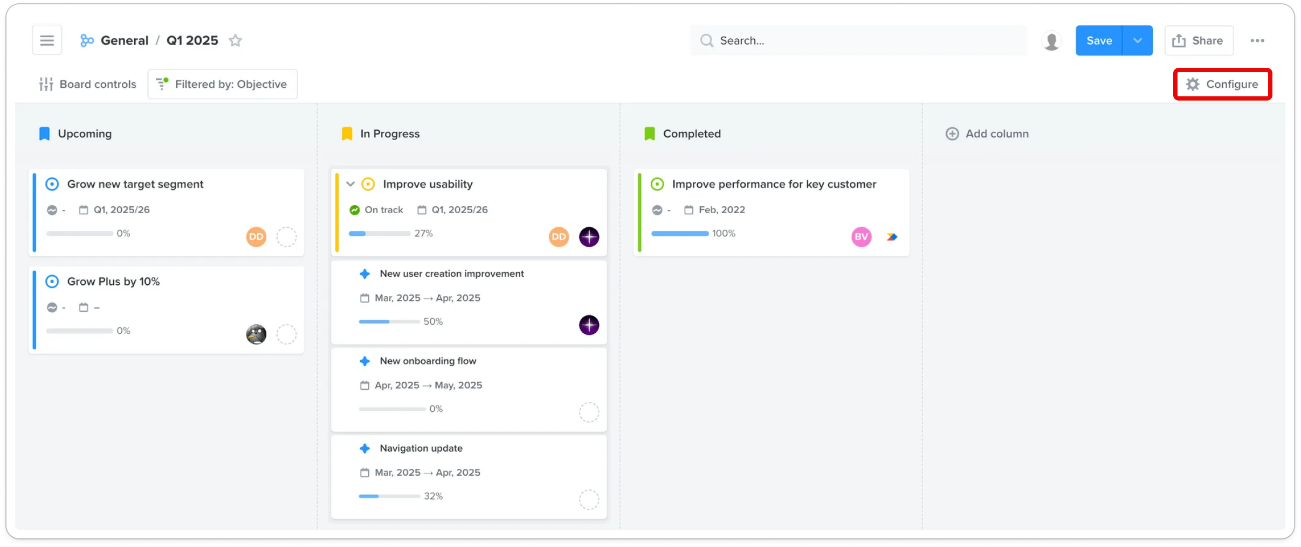The height and width of the screenshot is (547, 1301).
Task: Click BV avatar on Improve performance card
Action: 862,237
